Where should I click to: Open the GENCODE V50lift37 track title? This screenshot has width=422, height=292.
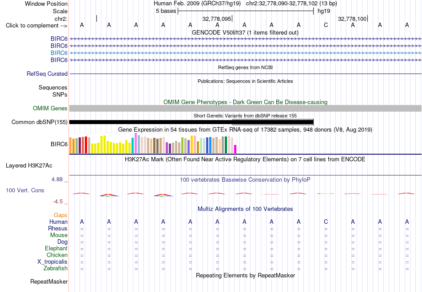click(245, 32)
